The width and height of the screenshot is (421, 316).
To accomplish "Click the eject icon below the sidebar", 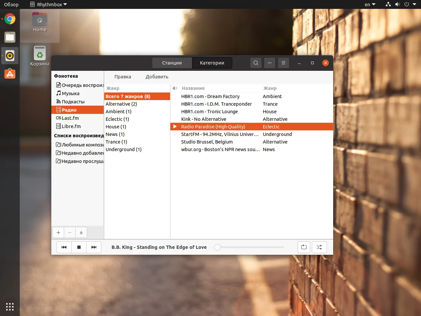I will (81, 232).
